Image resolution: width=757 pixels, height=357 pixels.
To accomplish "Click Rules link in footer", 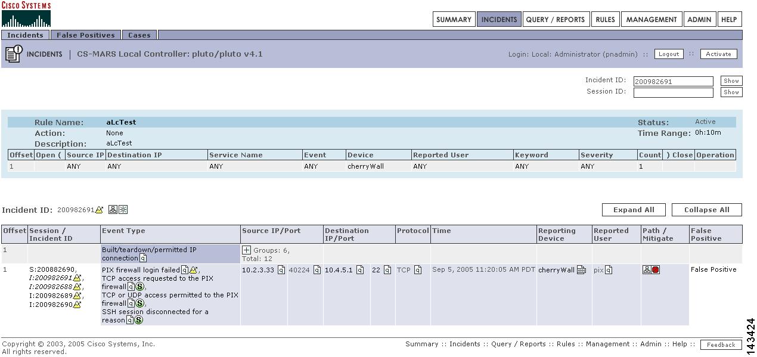I will tap(566, 344).
